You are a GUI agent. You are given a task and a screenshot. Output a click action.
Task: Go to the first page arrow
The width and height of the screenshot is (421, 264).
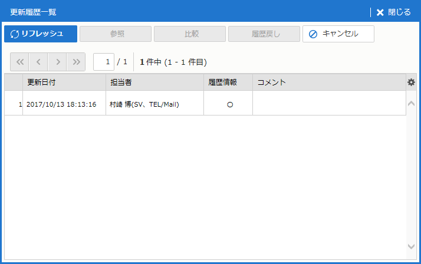pyautogui.click(x=19, y=61)
